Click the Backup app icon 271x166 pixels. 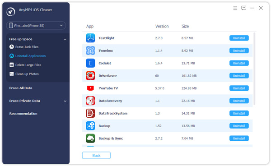(90, 126)
